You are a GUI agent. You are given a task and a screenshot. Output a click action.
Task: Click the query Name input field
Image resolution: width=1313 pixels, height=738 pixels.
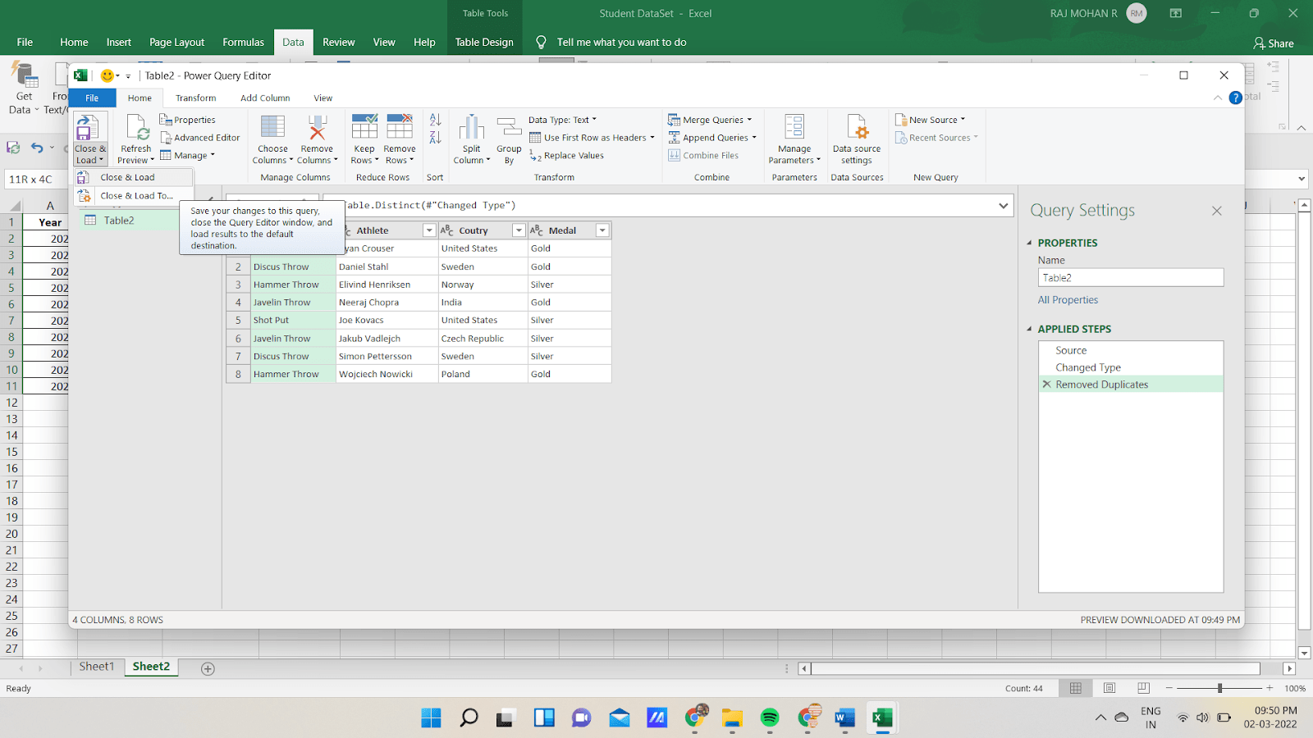pyautogui.click(x=1130, y=278)
